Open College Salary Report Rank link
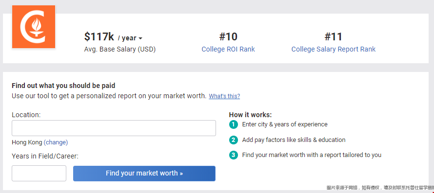 pos(333,49)
